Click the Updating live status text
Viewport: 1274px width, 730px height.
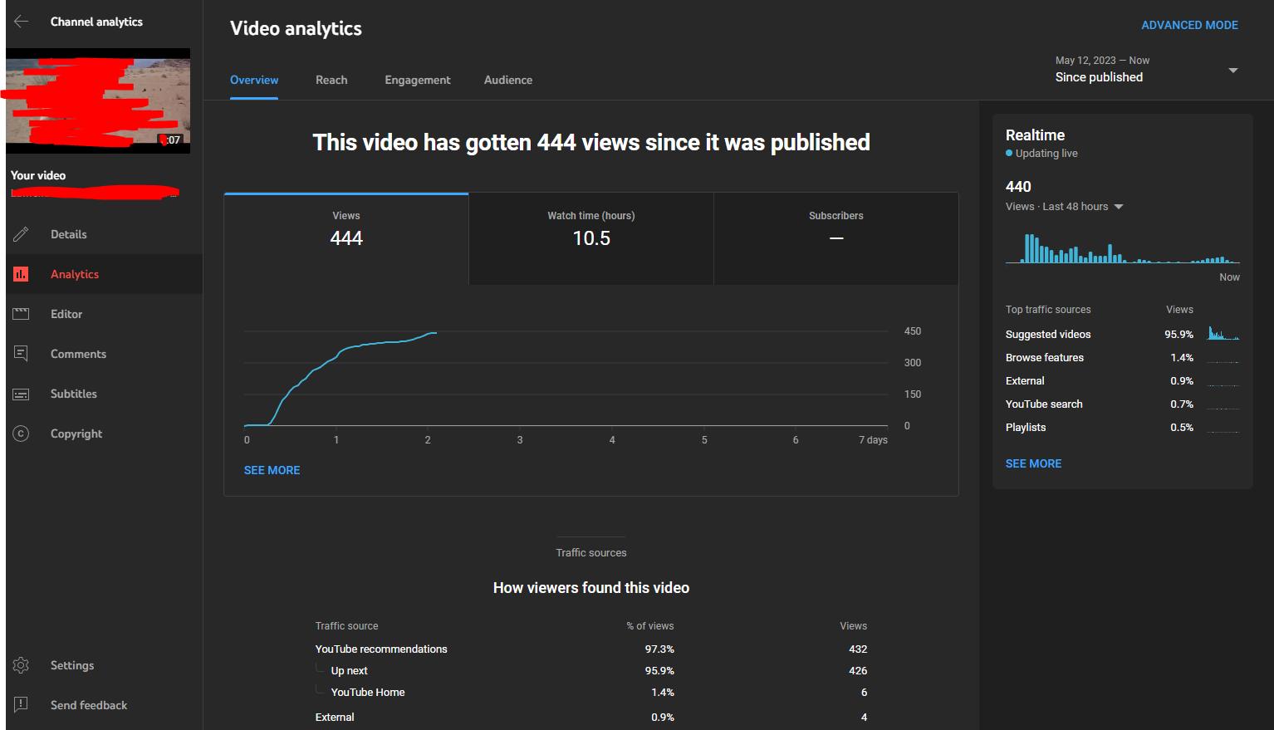[1046, 154]
